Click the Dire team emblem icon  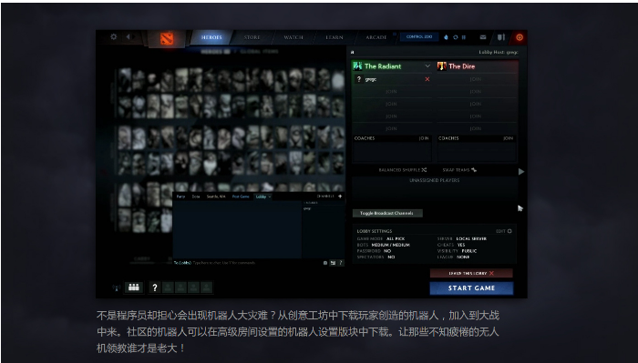click(441, 66)
